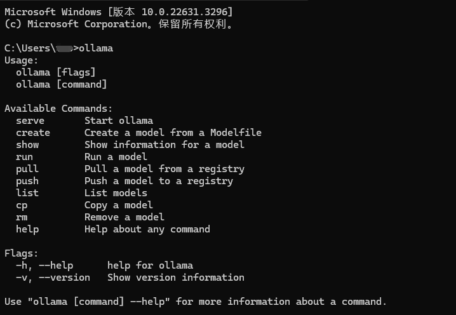This screenshot has height=315, width=456.
Task: Click the 'help' command name
Action: [x=27, y=229]
